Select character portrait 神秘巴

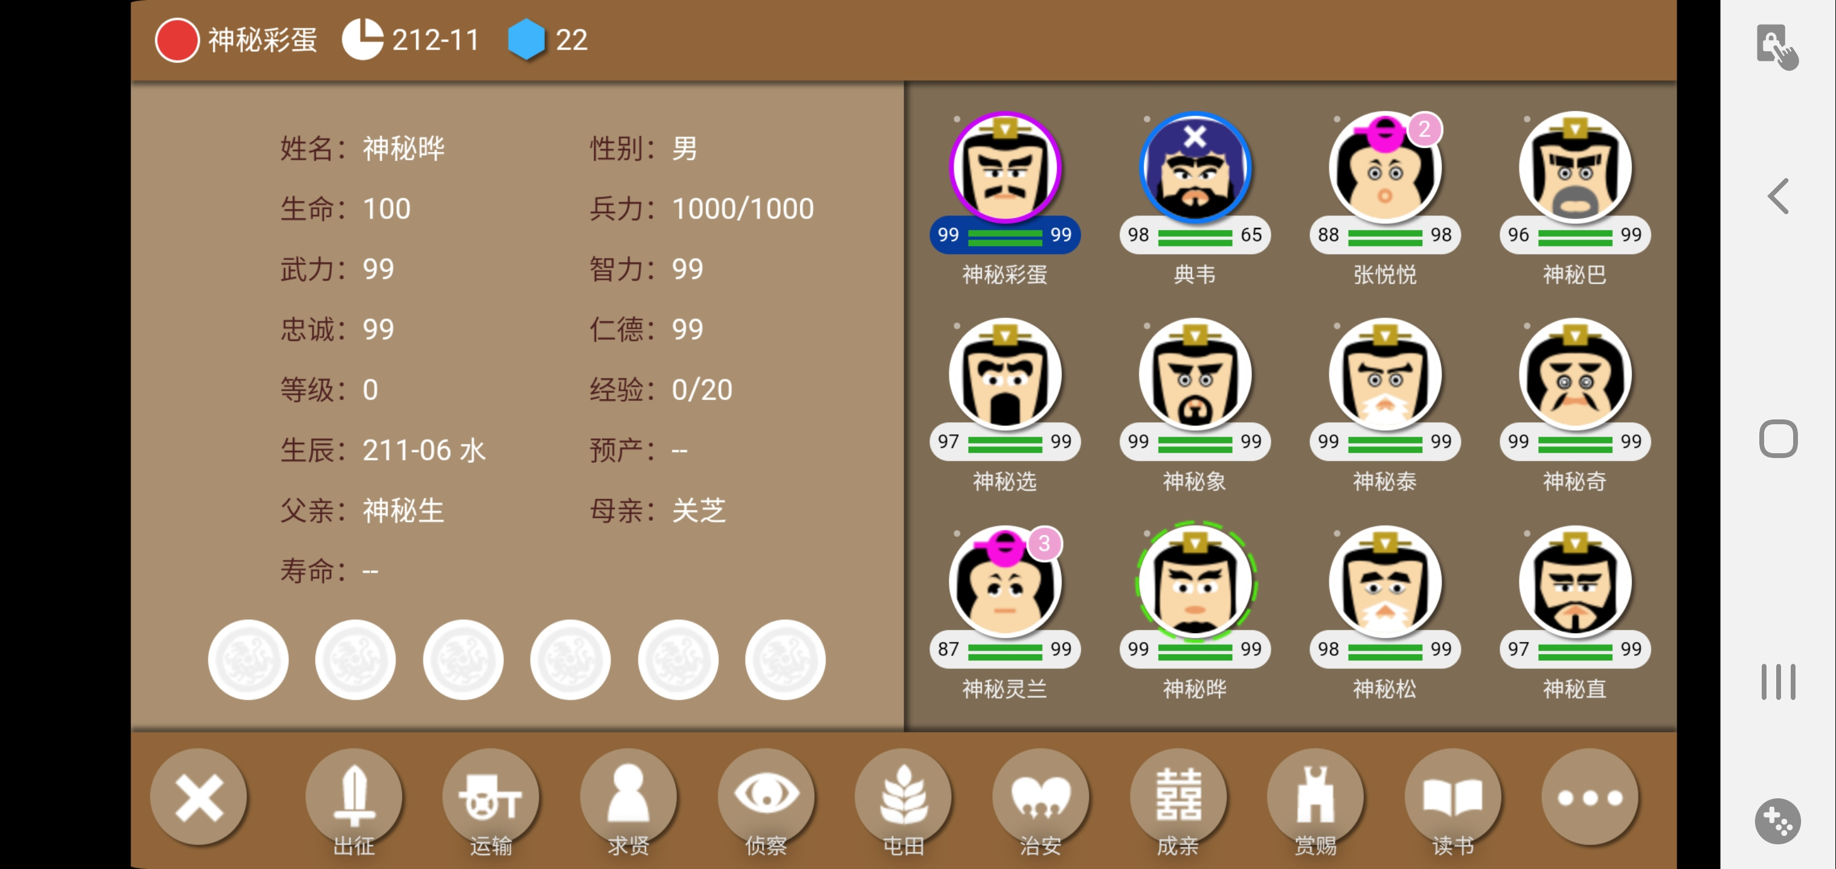[x=1575, y=167]
